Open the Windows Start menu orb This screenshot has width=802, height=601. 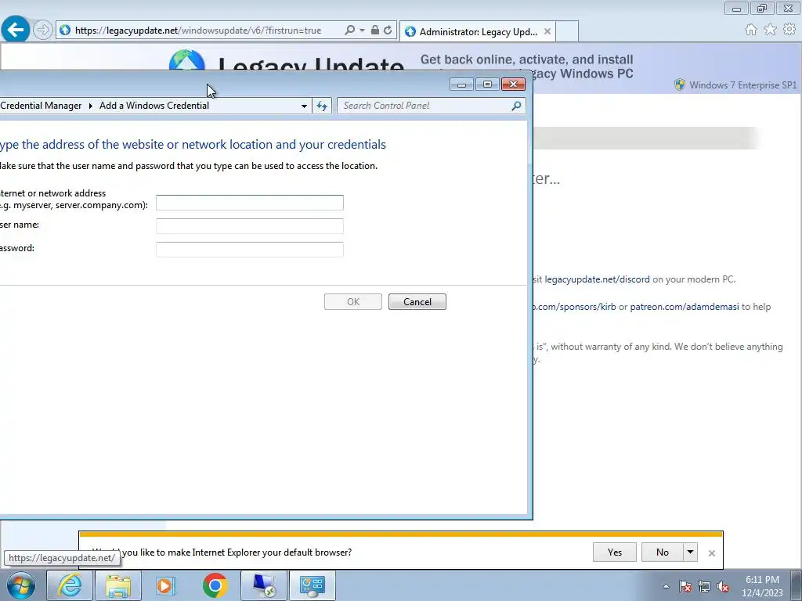point(21,585)
